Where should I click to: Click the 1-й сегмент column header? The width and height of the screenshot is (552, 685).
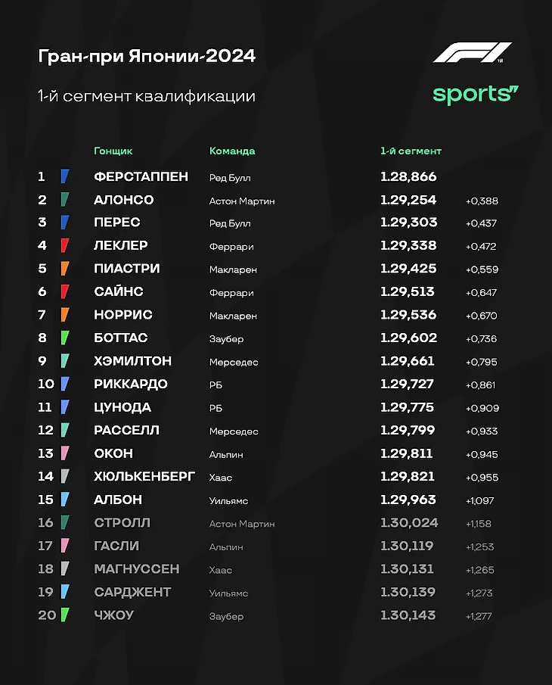pos(411,151)
